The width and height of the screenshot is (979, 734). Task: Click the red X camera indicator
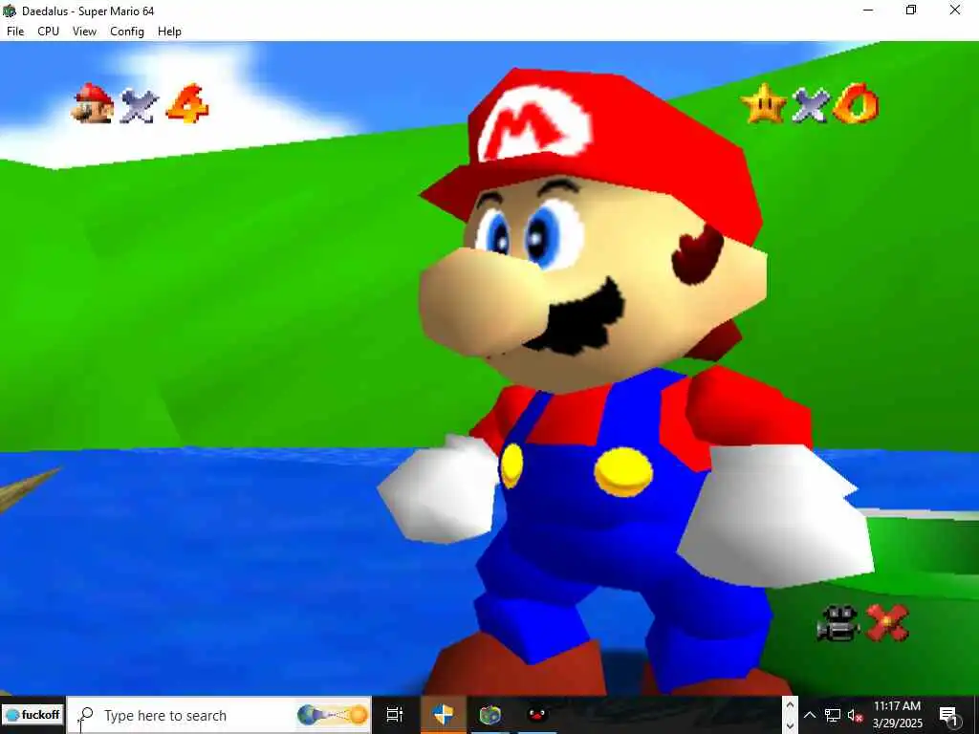pos(887,623)
